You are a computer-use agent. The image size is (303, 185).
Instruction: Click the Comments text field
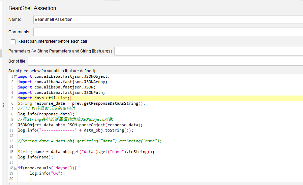(168, 32)
